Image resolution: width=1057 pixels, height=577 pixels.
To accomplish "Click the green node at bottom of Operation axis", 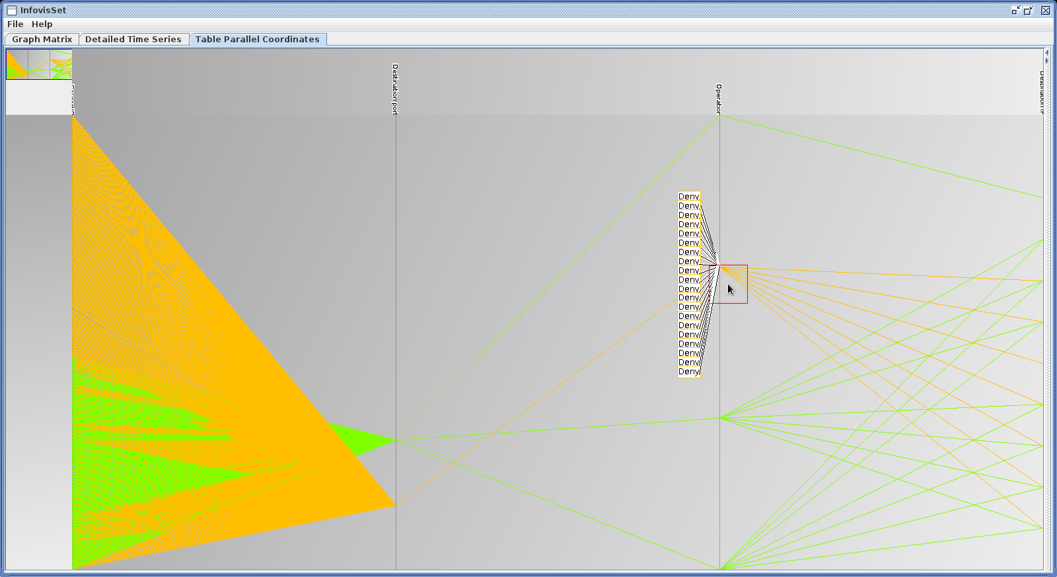I will 720,568.
